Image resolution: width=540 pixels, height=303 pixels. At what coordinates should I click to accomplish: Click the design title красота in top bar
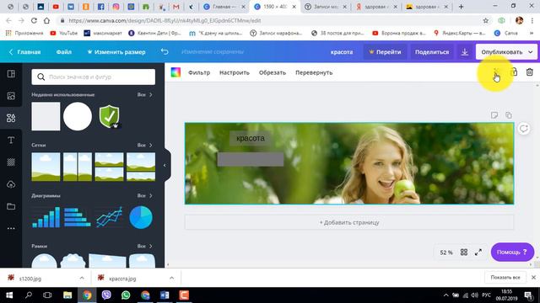tap(342, 52)
